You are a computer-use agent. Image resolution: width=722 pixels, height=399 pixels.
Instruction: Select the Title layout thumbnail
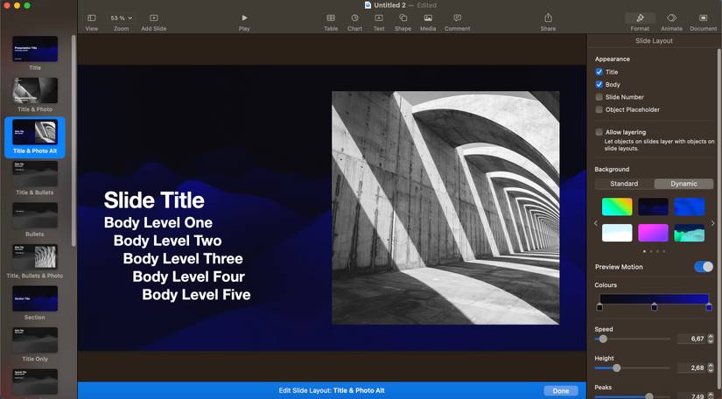coord(35,49)
